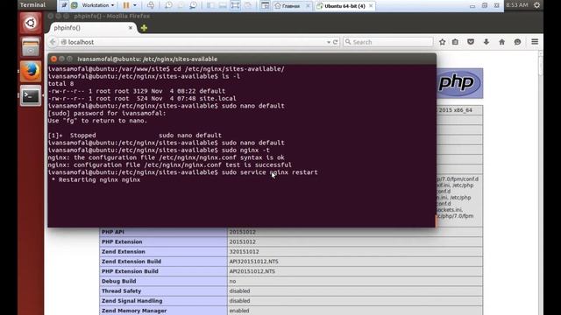Click the 'test is successful' output line
The width and height of the screenshot is (561, 315).
coord(169,165)
